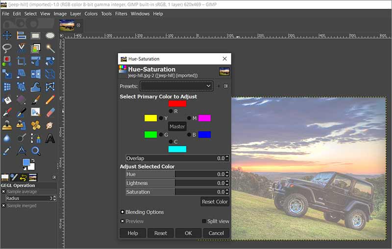Select the Pencil tool
This screenshot has height=249, width=392.
(x=50, y=100)
